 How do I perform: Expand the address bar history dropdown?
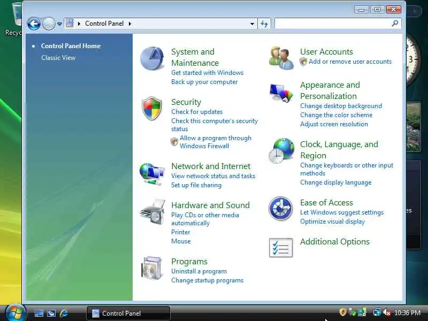252,24
